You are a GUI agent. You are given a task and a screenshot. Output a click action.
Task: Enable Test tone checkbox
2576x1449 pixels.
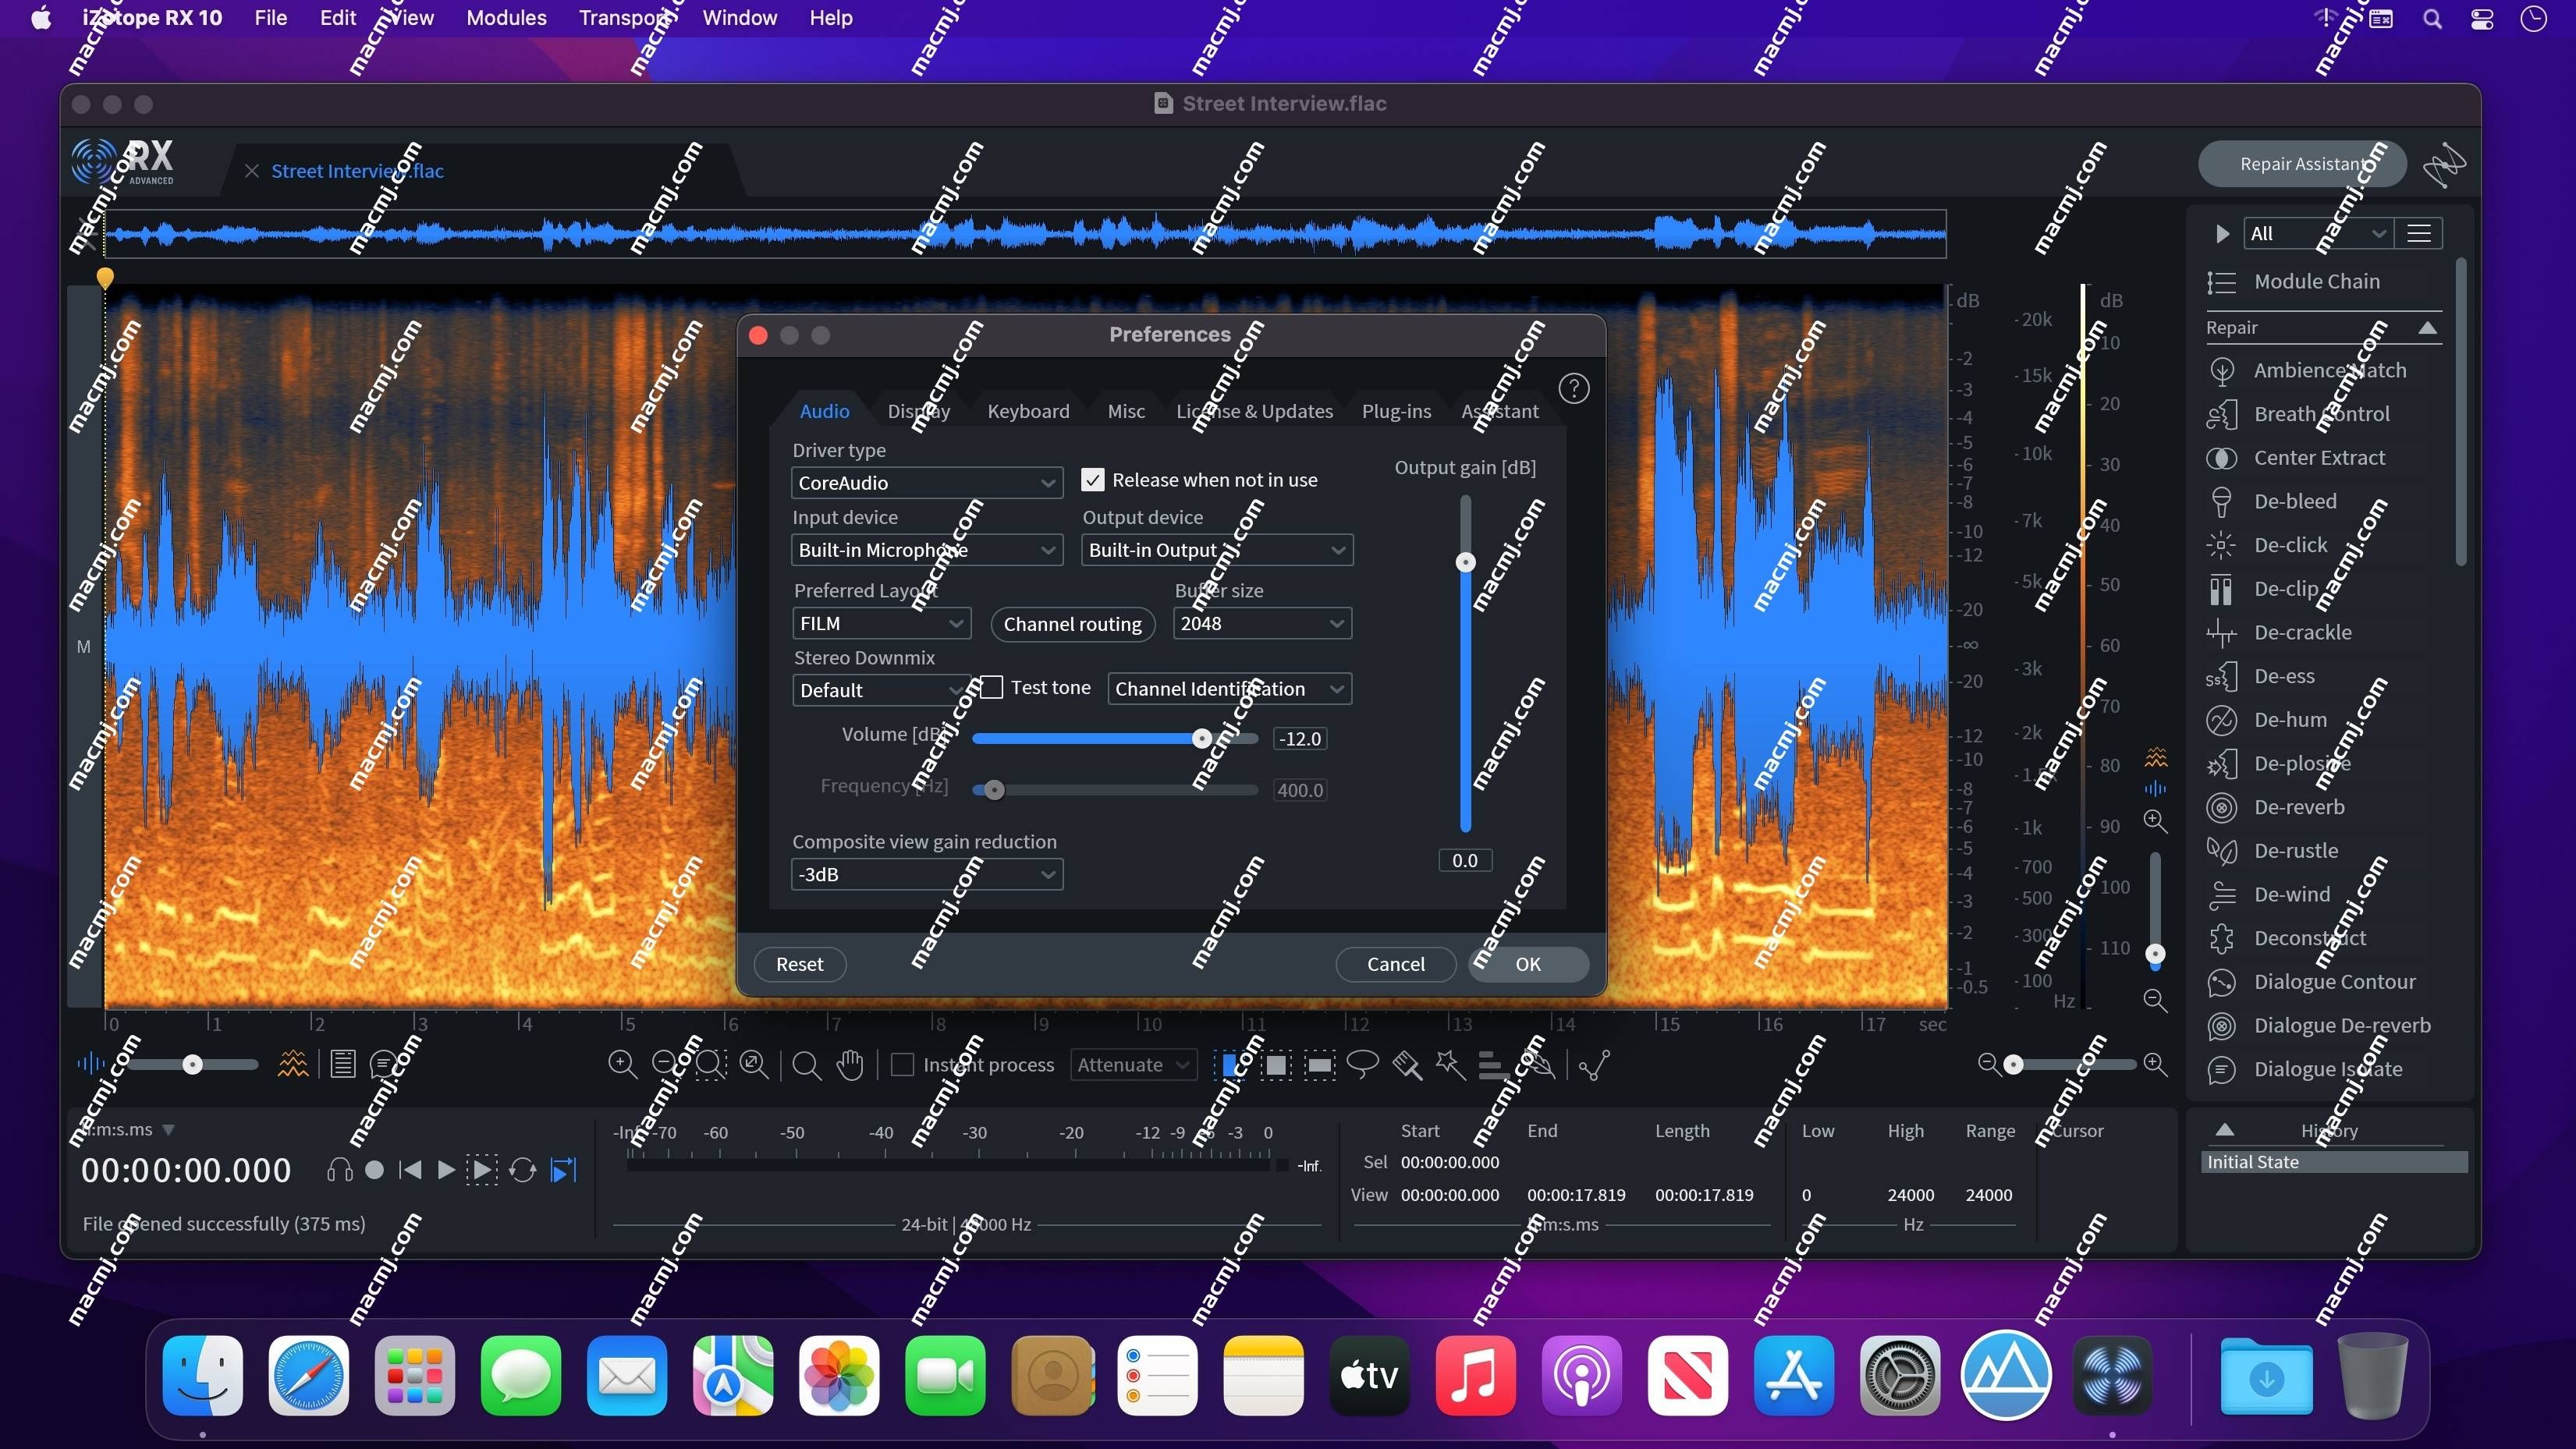tap(987, 688)
